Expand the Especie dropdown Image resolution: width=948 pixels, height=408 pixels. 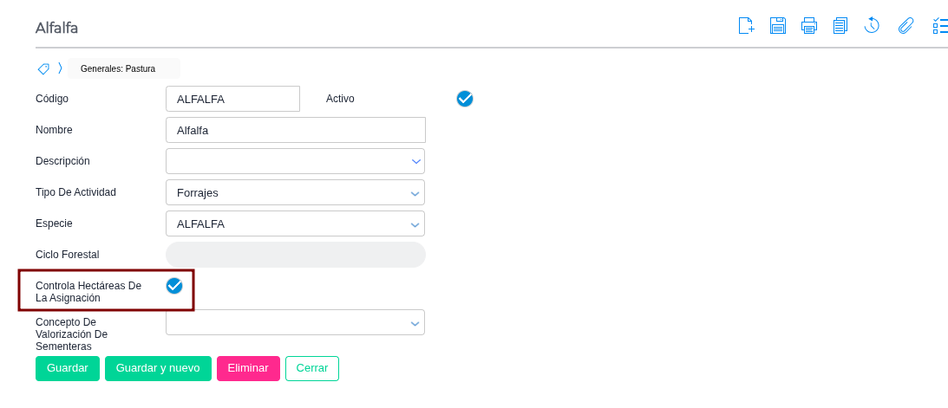pyautogui.click(x=295, y=223)
